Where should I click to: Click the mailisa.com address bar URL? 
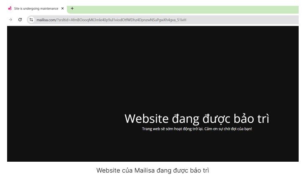112,20
